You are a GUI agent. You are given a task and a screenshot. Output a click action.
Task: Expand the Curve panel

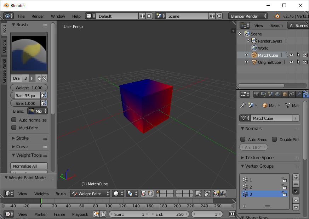(x=13, y=147)
